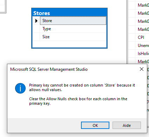149x137 pixels.
Task: Click the row selector cell beside Type
Action: pos(36,29)
